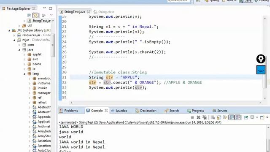Click the Package Explorer vertical scrollbar thumb

tap(52, 45)
